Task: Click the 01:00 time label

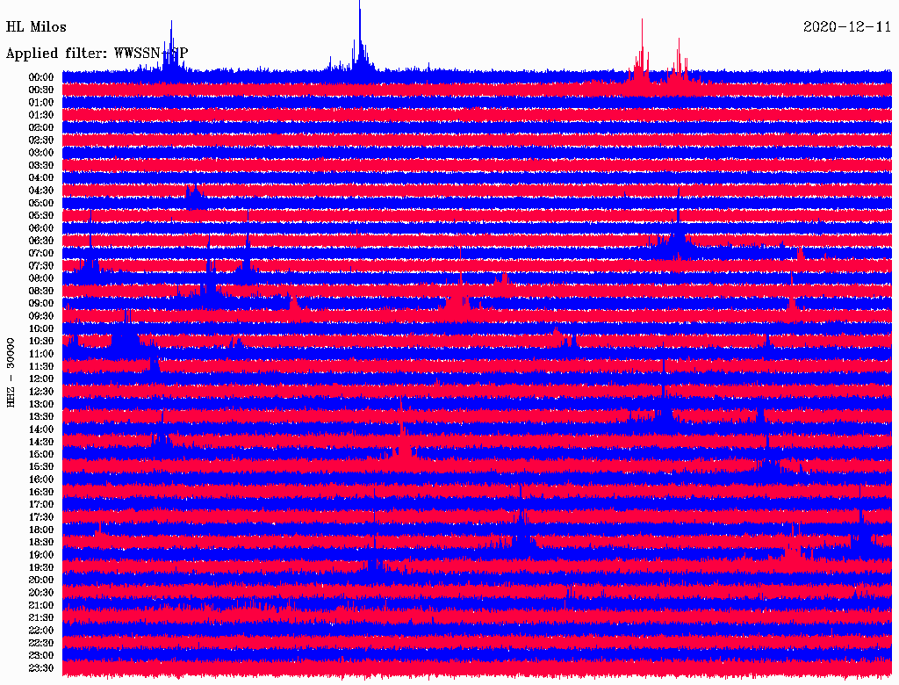Action: point(41,103)
